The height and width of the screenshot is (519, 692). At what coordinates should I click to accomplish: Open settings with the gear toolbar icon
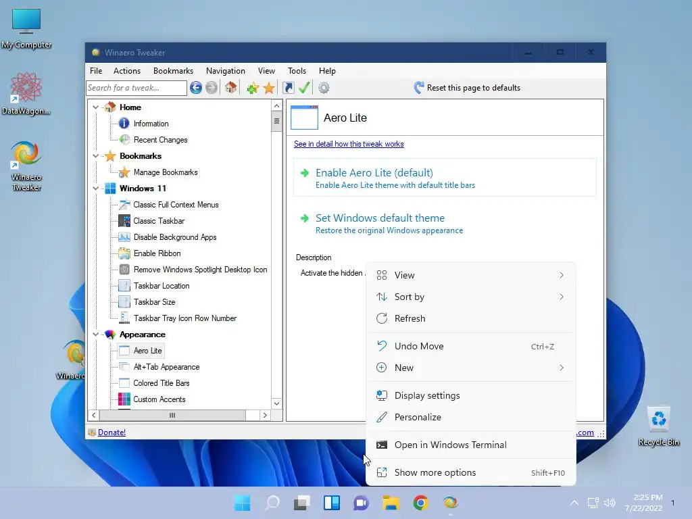click(324, 88)
